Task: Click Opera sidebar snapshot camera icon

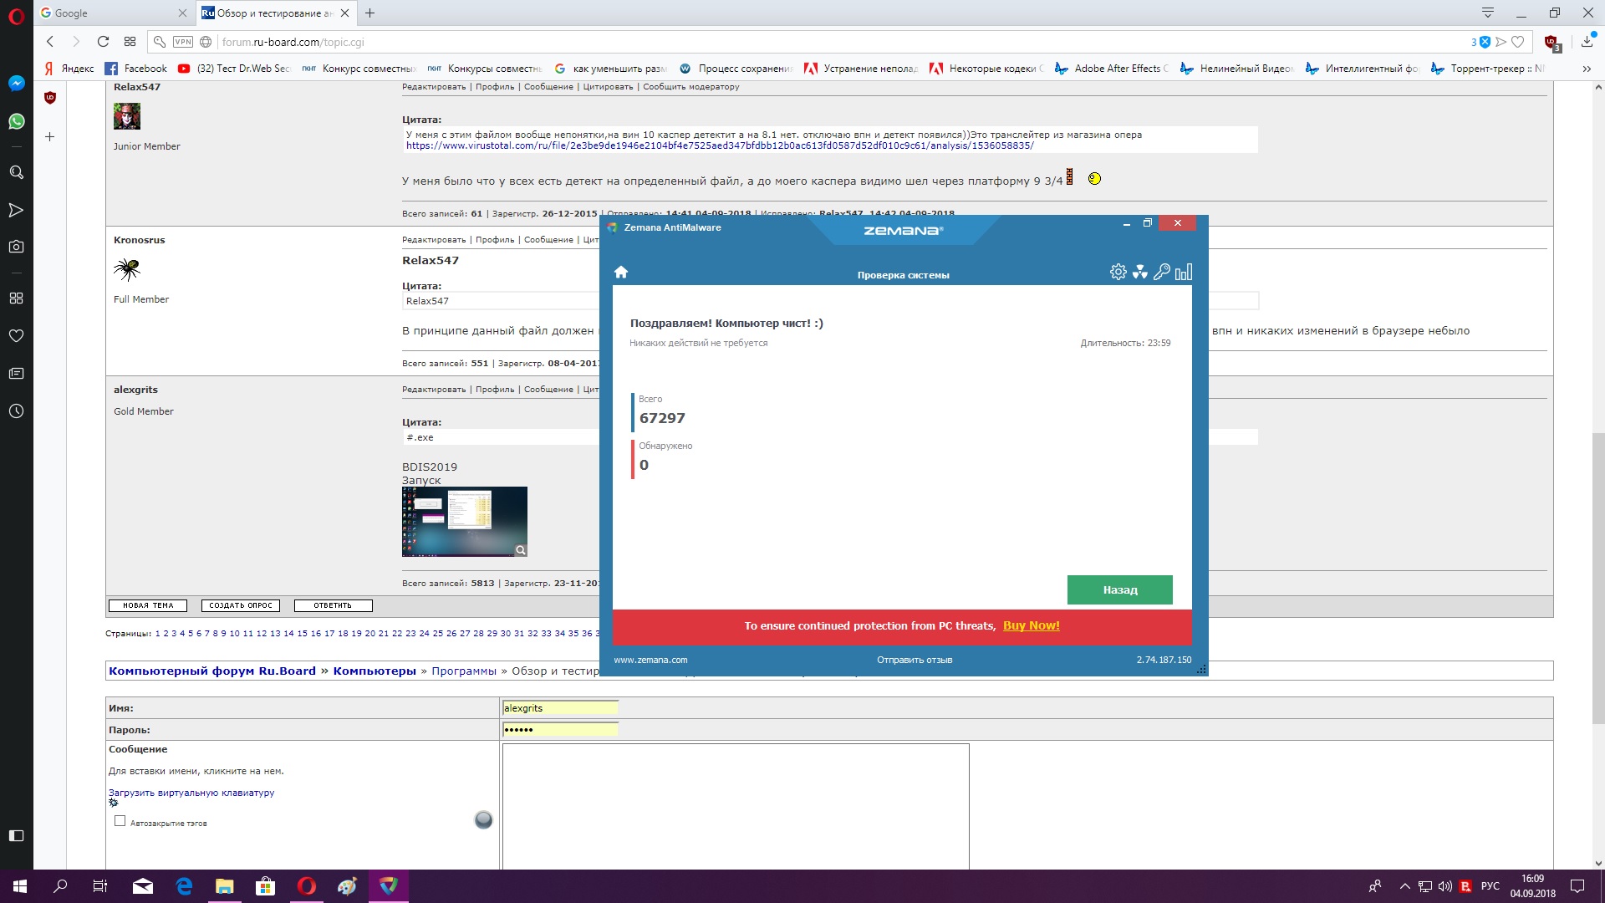Action: [16, 247]
